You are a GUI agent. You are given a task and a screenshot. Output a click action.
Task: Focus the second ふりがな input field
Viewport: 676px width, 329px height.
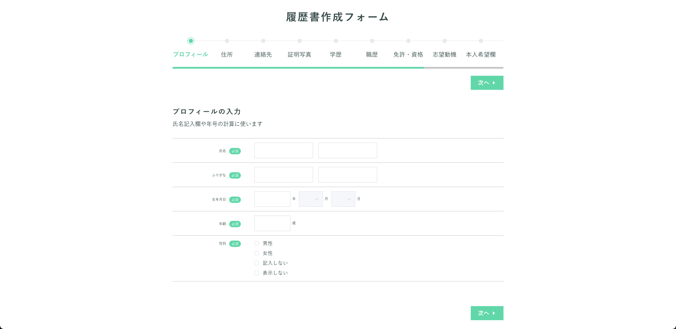tap(348, 175)
